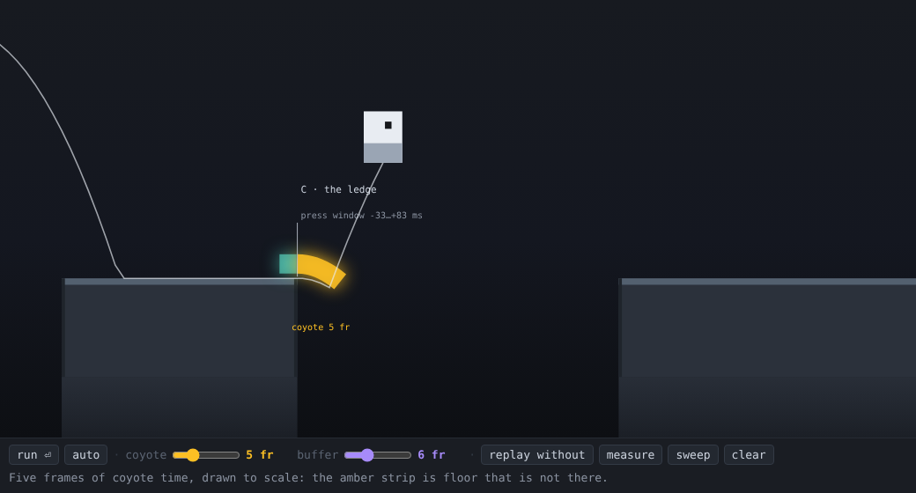Adjust the buffer frames slider

[378, 455]
